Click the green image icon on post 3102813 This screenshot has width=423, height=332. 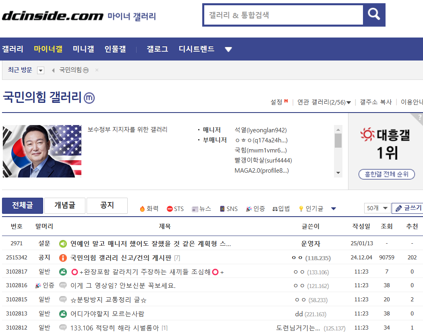[63, 313]
